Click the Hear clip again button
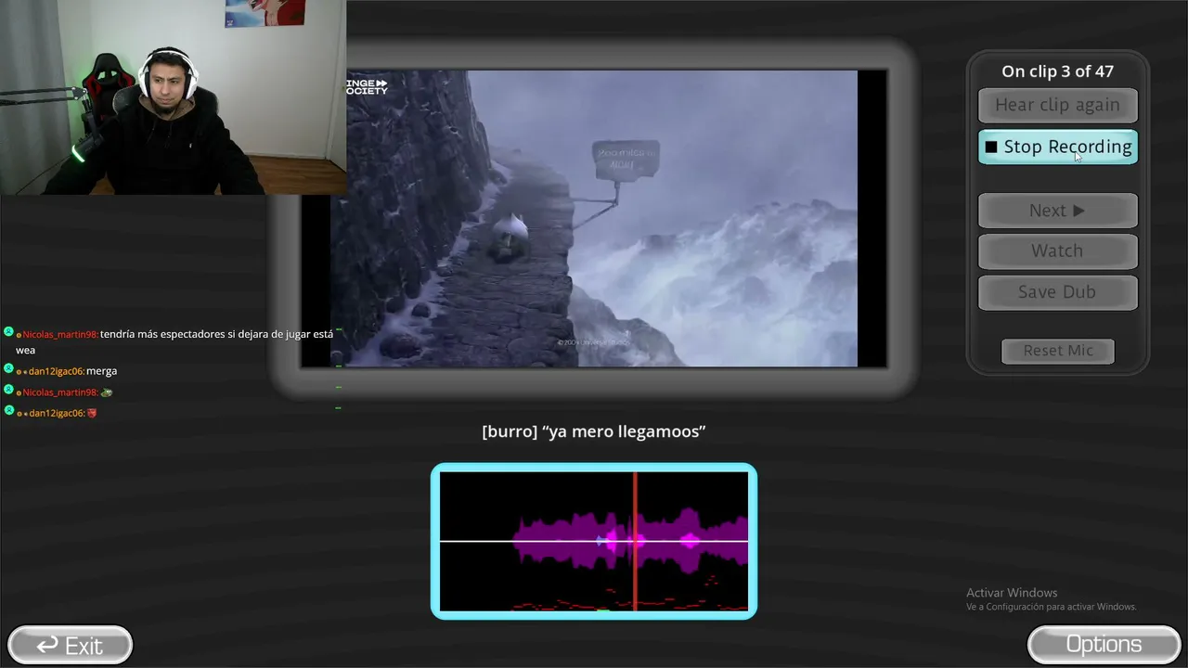Screen dimensions: 1188x668 pos(1057,105)
